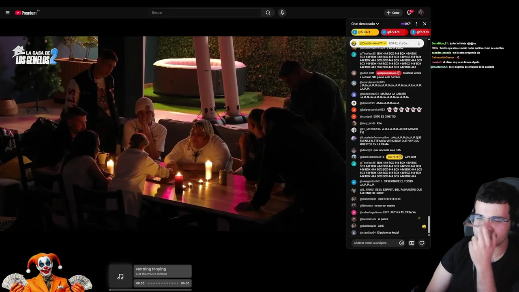Click the yellow @f77474 reply tag in chat
The height and width of the screenshot is (292, 519).
[394, 157]
